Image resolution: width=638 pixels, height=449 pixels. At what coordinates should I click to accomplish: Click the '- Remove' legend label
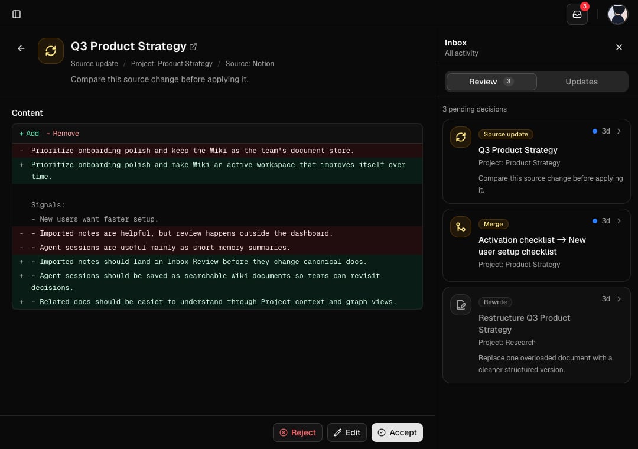pyautogui.click(x=63, y=134)
